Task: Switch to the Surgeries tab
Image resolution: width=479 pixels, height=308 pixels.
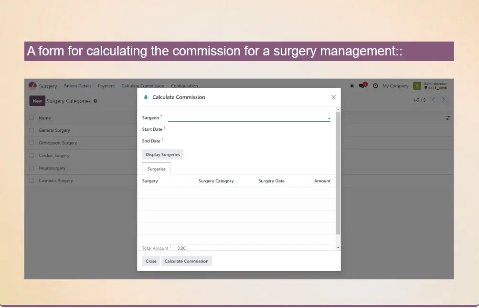Action: point(156,169)
